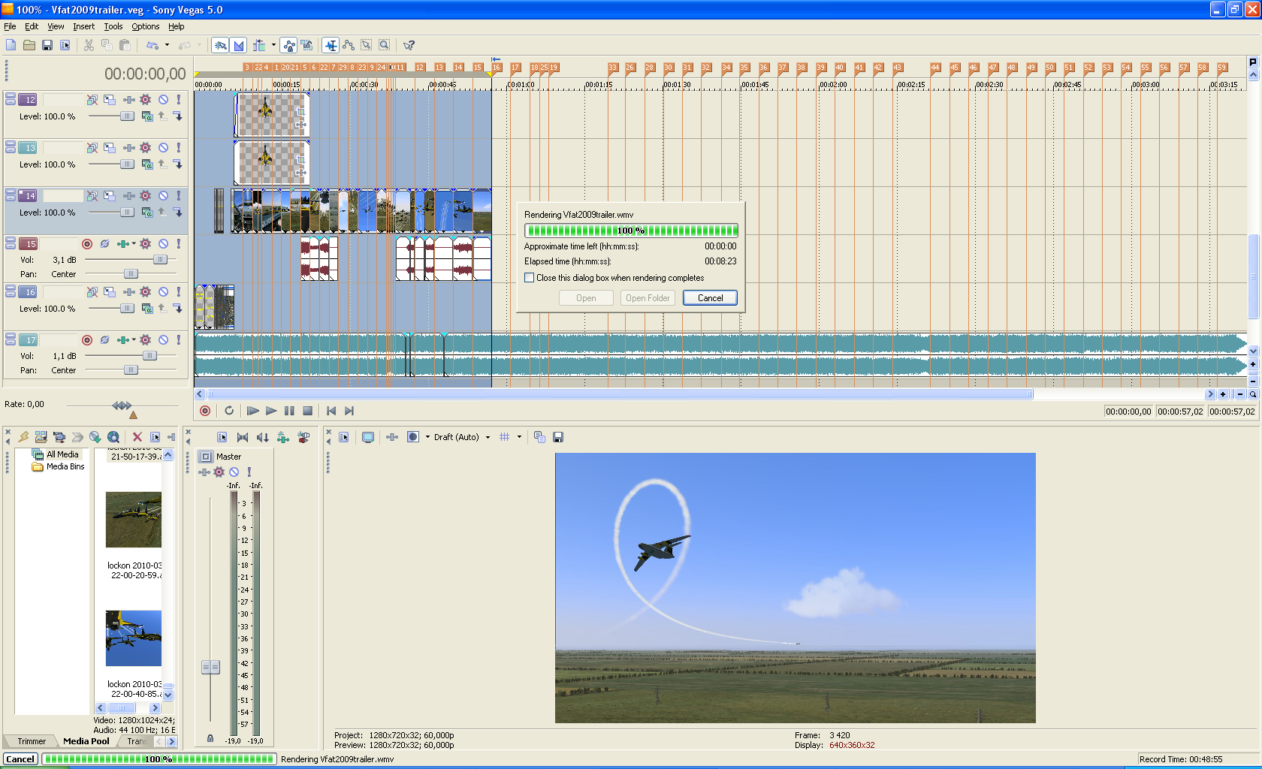Click the Vol slider on track 17
This screenshot has height=769, width=1262.
pos(149,356)
